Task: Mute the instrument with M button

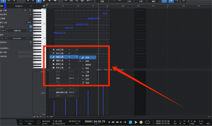Action: (x=25, y=11)
